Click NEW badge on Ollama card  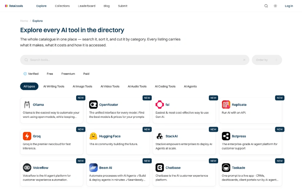pyautogui.click(x=81, y=98)
